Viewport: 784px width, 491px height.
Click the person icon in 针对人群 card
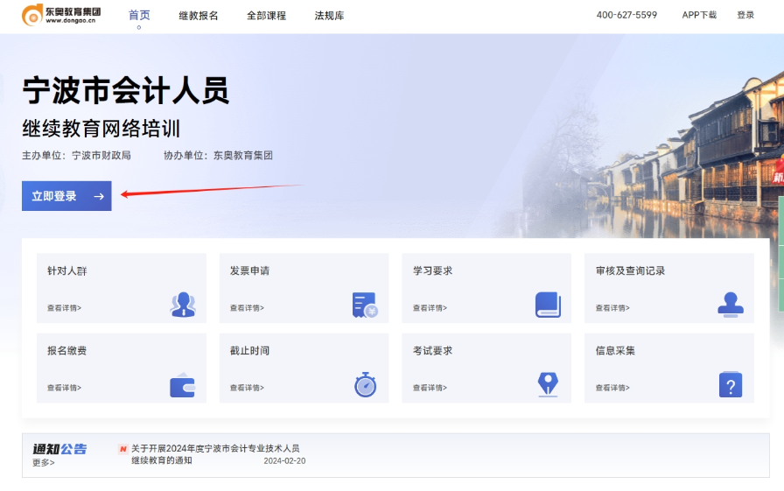[183, 304]
